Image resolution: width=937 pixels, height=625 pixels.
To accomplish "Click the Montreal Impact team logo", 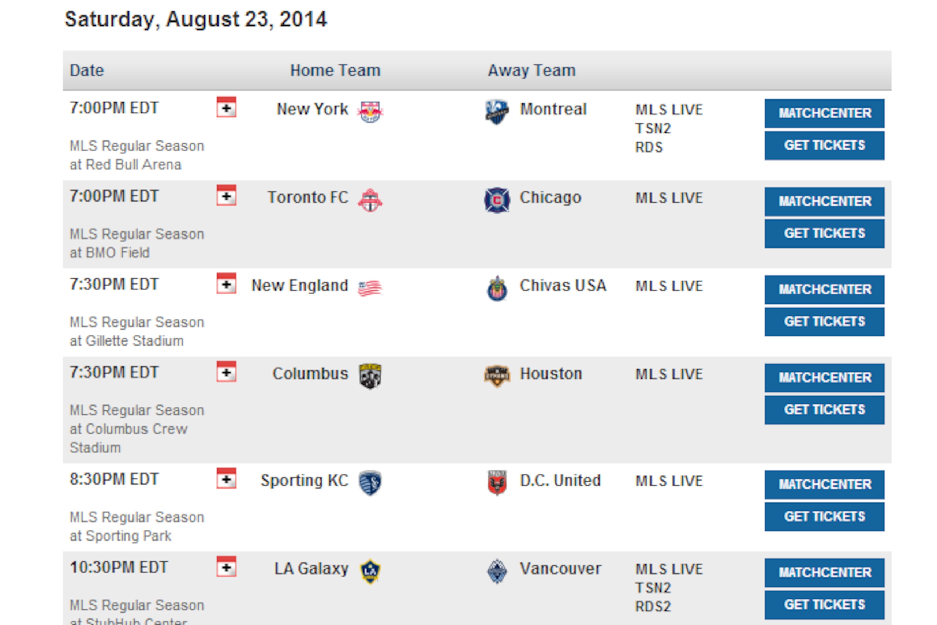I will click(497, 112).
